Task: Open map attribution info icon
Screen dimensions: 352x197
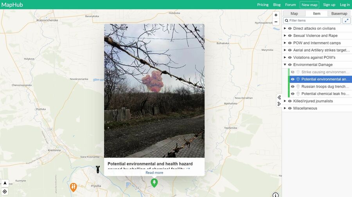Action: pyautogui.click(x=275, y=195)
